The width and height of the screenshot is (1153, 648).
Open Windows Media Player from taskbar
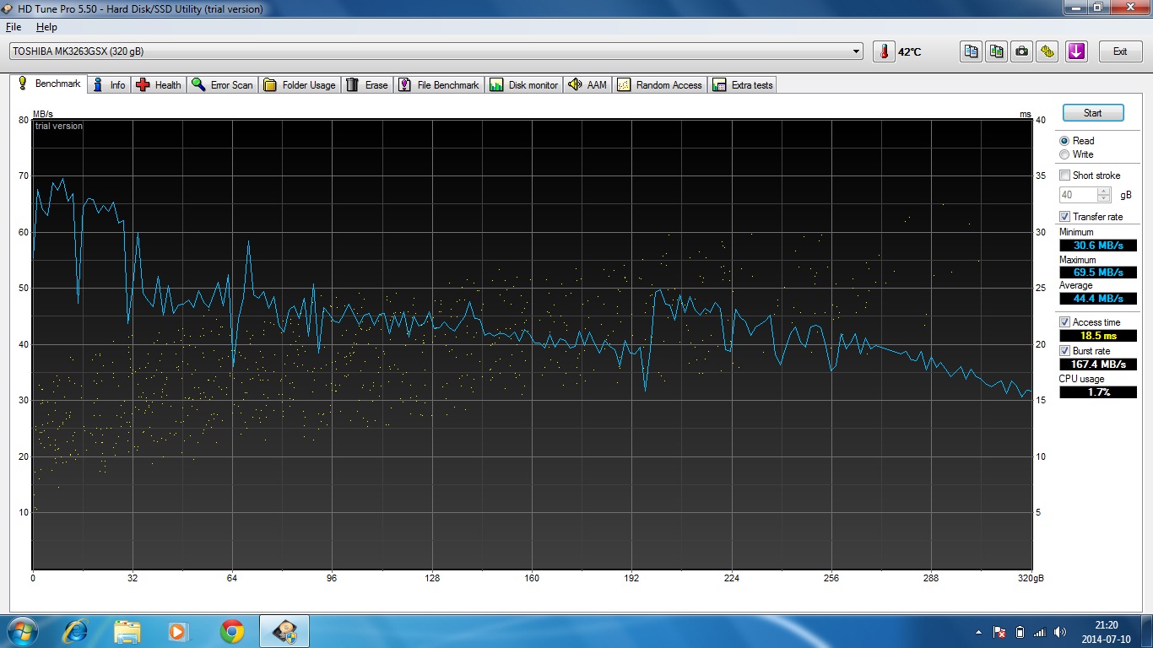(x=178, y=631)
